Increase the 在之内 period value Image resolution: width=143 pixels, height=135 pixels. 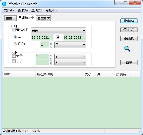51,43
